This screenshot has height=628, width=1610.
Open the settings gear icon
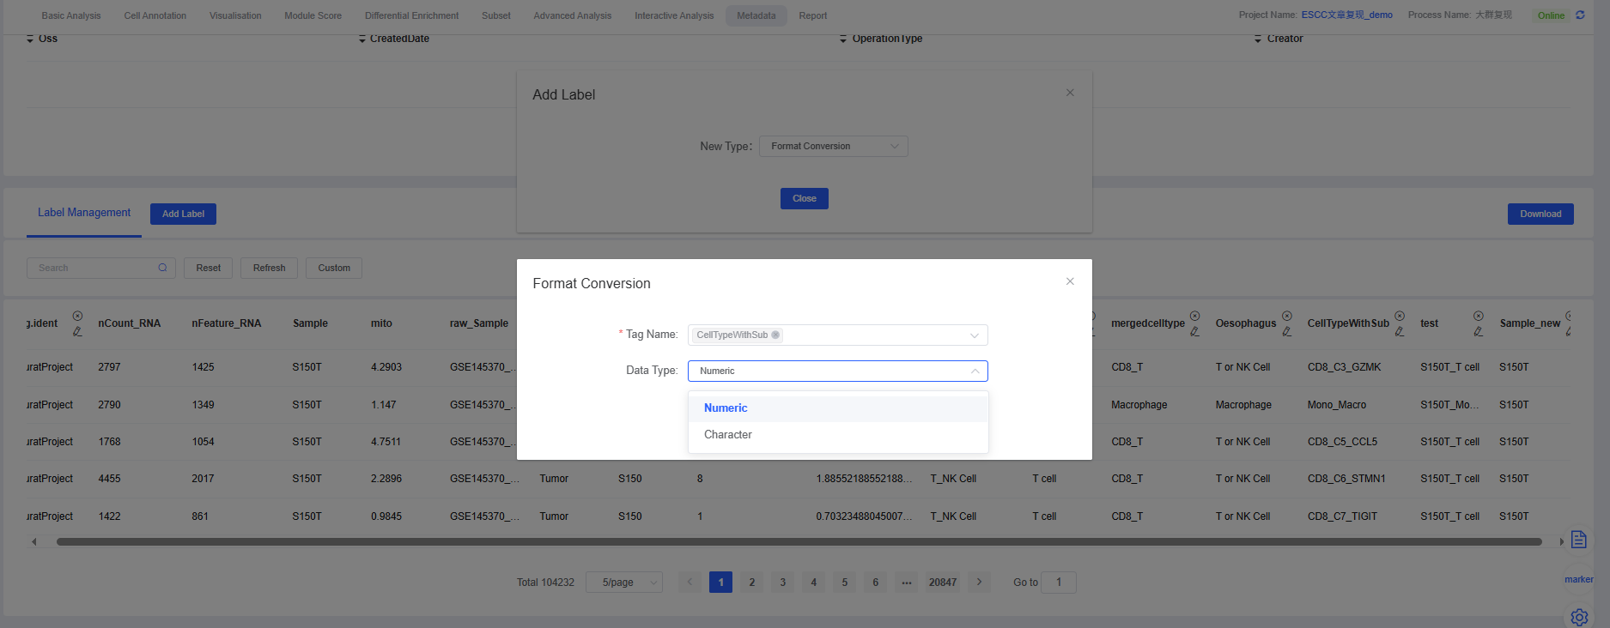1579,617
